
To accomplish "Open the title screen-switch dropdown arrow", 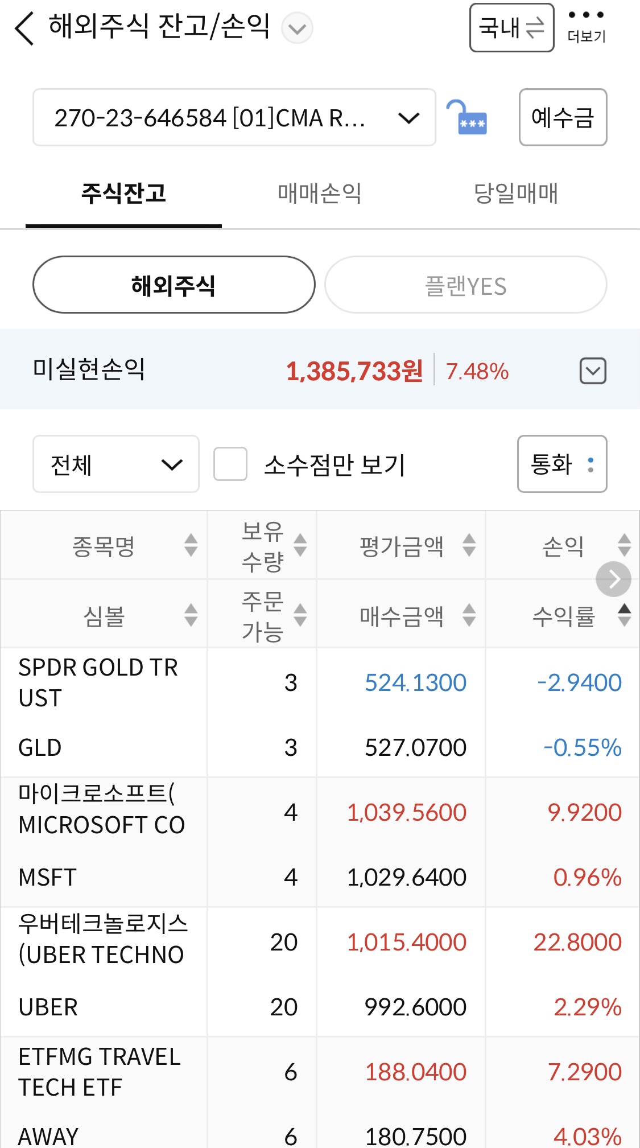I will (x=297, y=28).
